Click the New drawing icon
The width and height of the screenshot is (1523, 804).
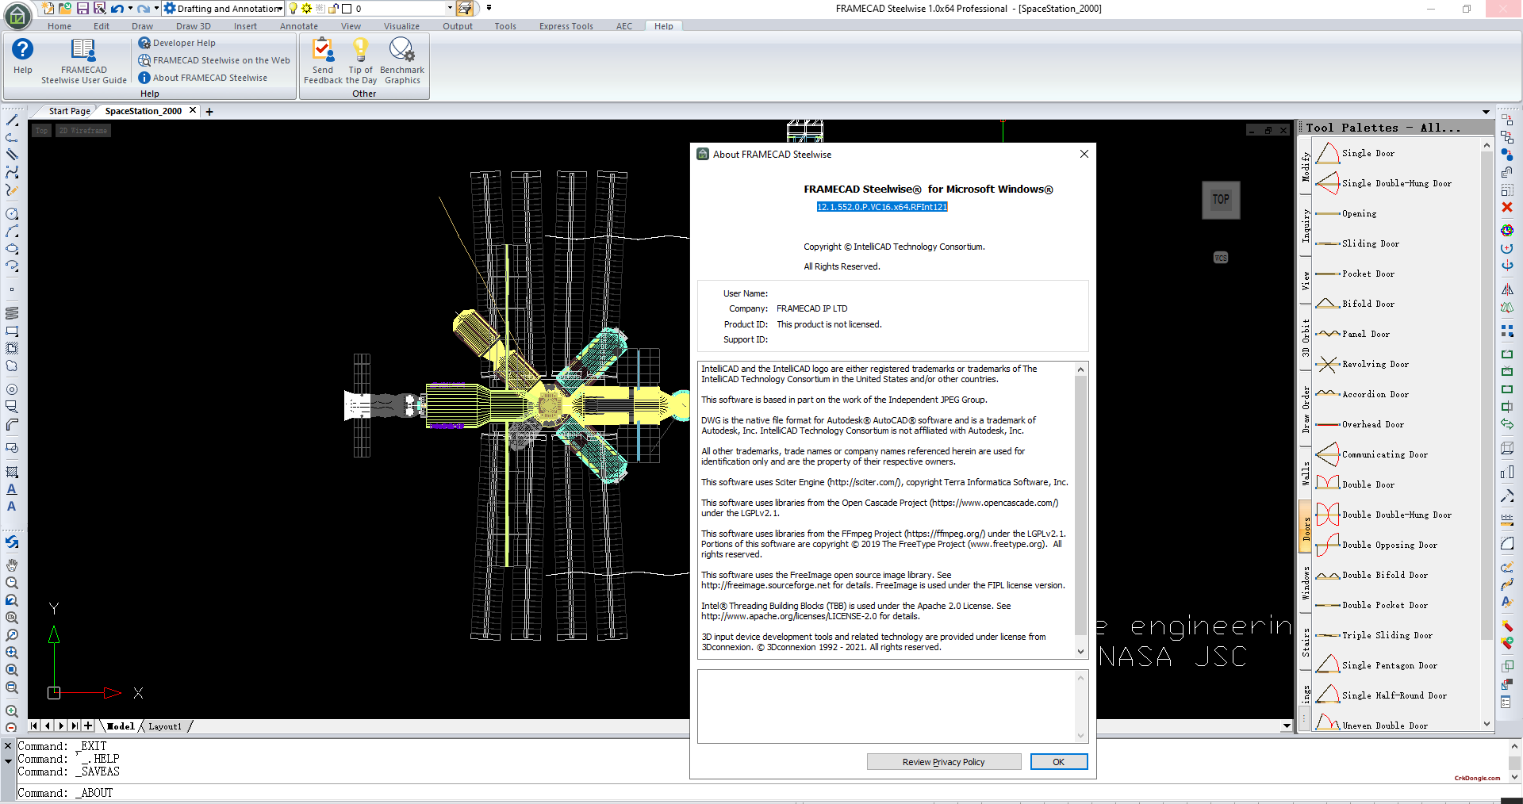pyautogui.click(x=48, y=8)
